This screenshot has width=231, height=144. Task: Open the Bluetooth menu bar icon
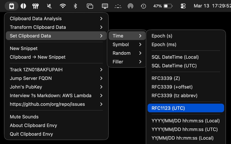coord(75,6)
